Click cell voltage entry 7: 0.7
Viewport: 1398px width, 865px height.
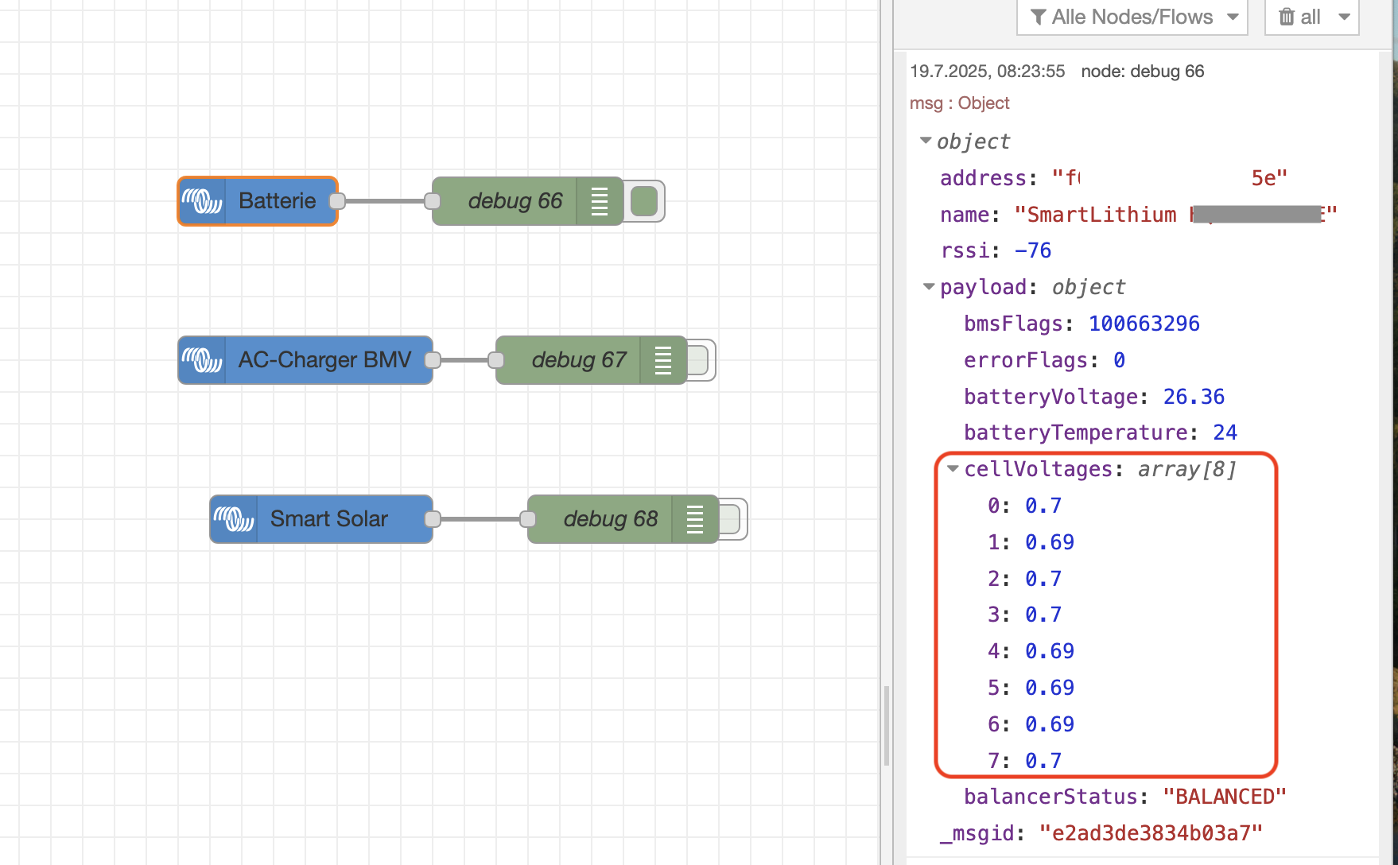1024,761
